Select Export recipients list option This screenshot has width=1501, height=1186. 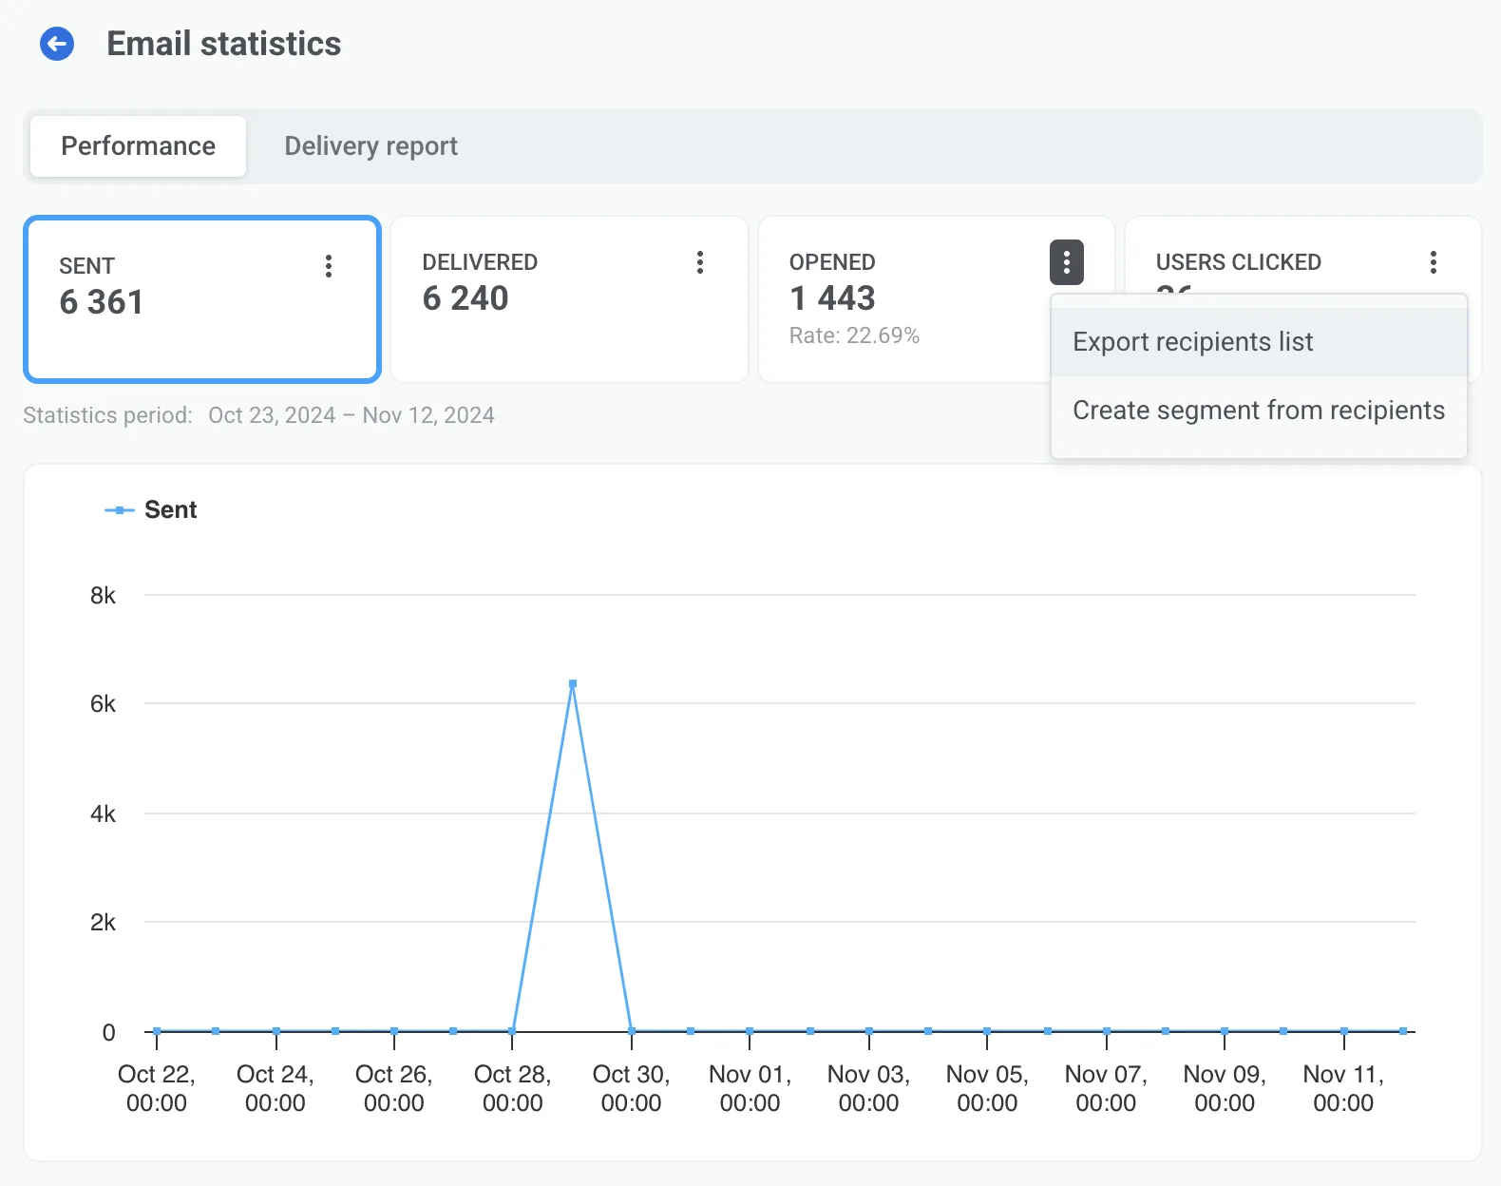[x=1192, y=342]
